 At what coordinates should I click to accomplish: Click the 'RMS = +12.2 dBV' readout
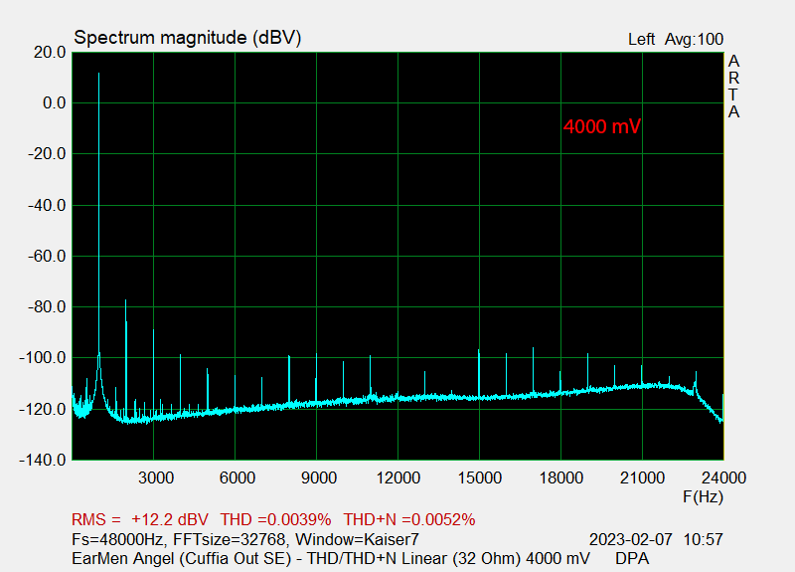point(140,519)
